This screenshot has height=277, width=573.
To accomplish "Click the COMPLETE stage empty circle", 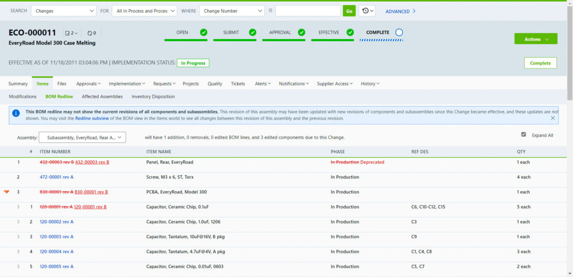I will [x=399, y=32].
